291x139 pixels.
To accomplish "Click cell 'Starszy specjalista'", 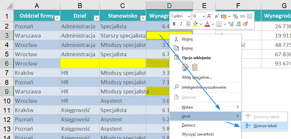I will [123, 36].
